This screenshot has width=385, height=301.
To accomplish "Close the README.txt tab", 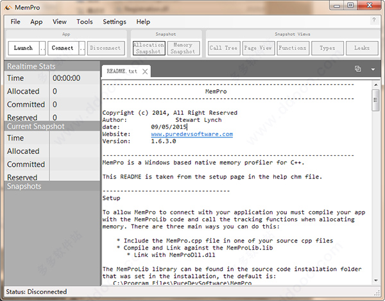I will click(x=145, y=71).
